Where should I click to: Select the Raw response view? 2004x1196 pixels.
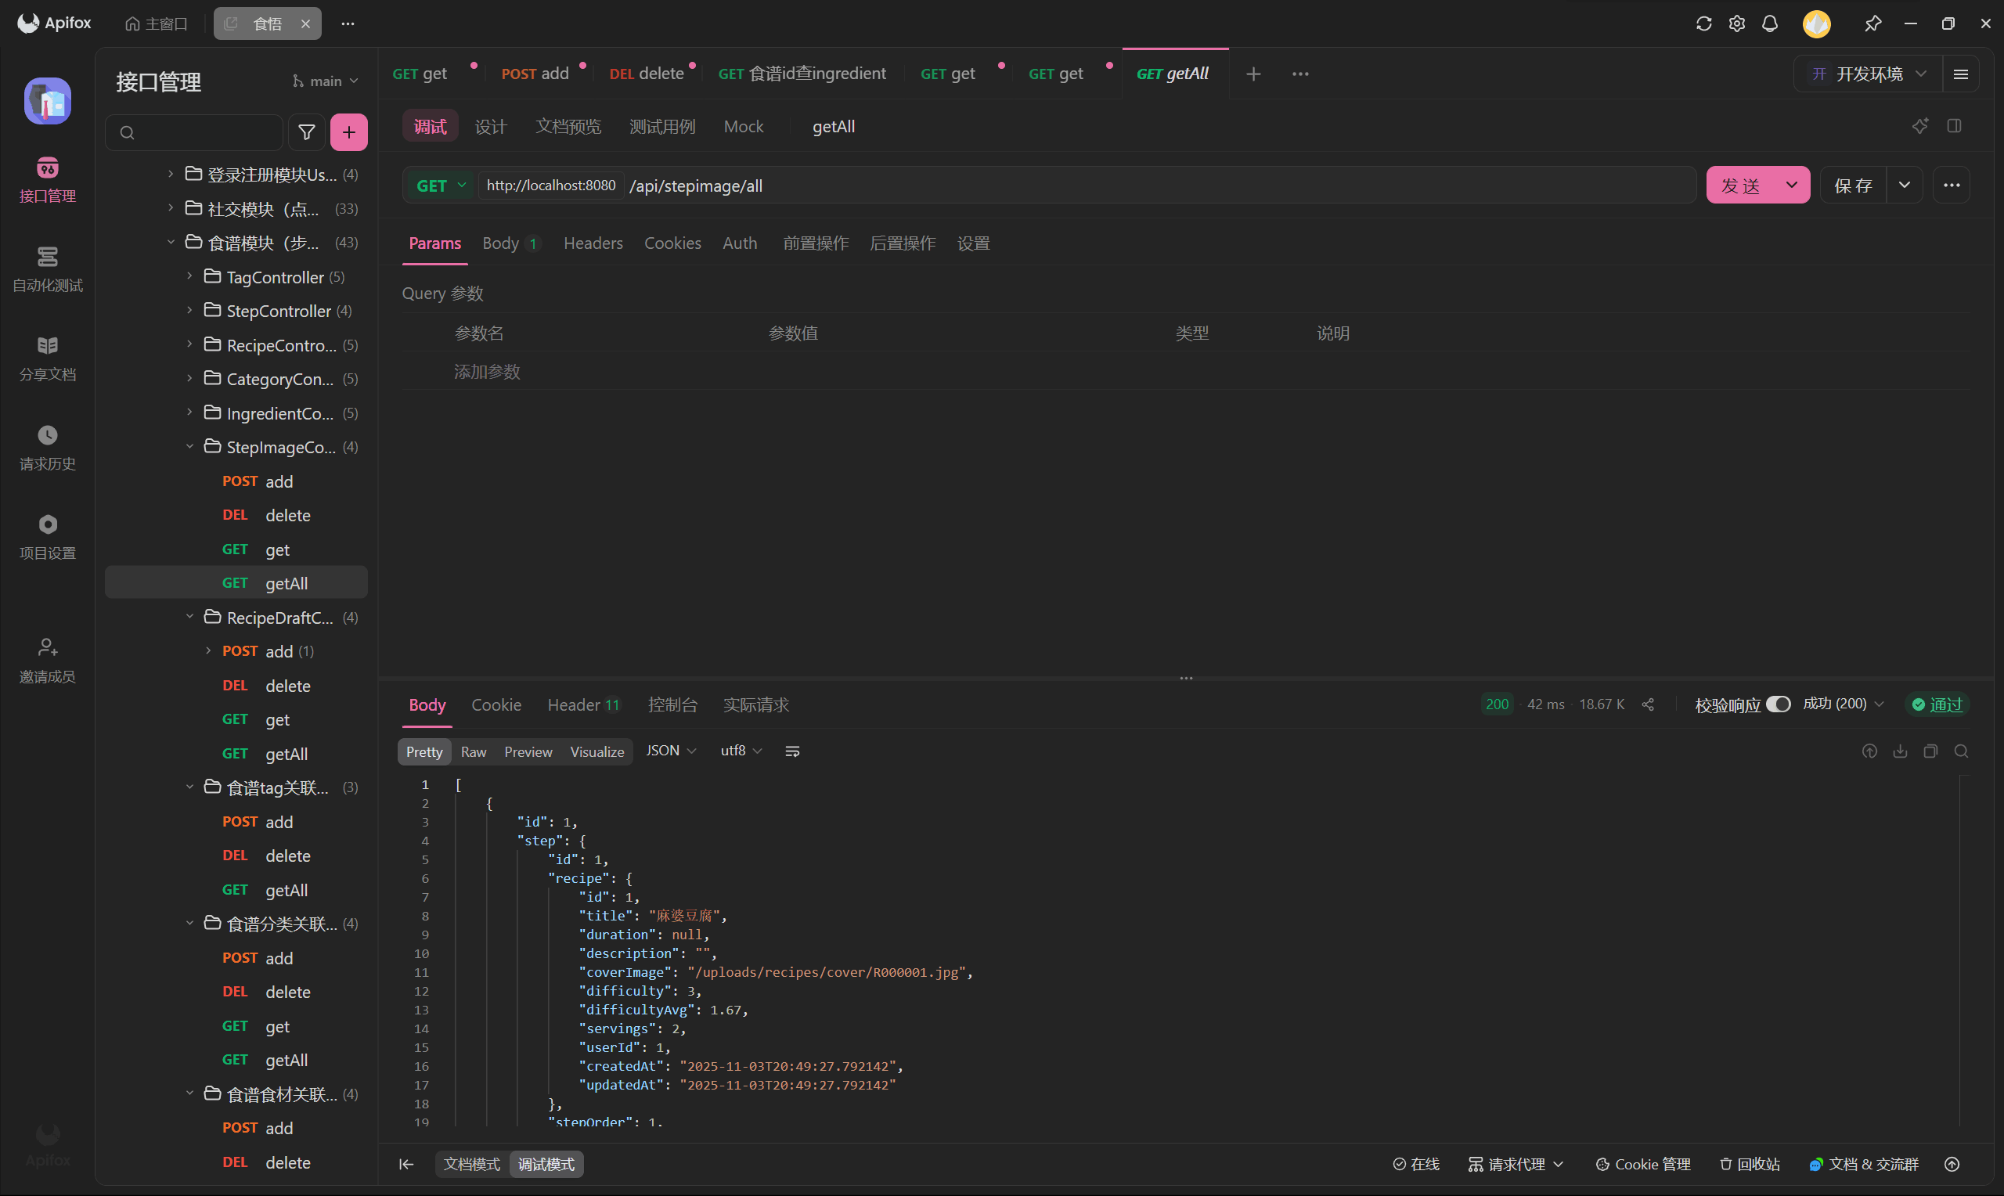473,751
